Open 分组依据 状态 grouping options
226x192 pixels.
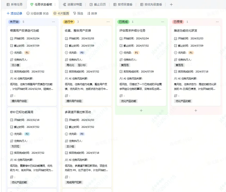click(x=37, y=13)
